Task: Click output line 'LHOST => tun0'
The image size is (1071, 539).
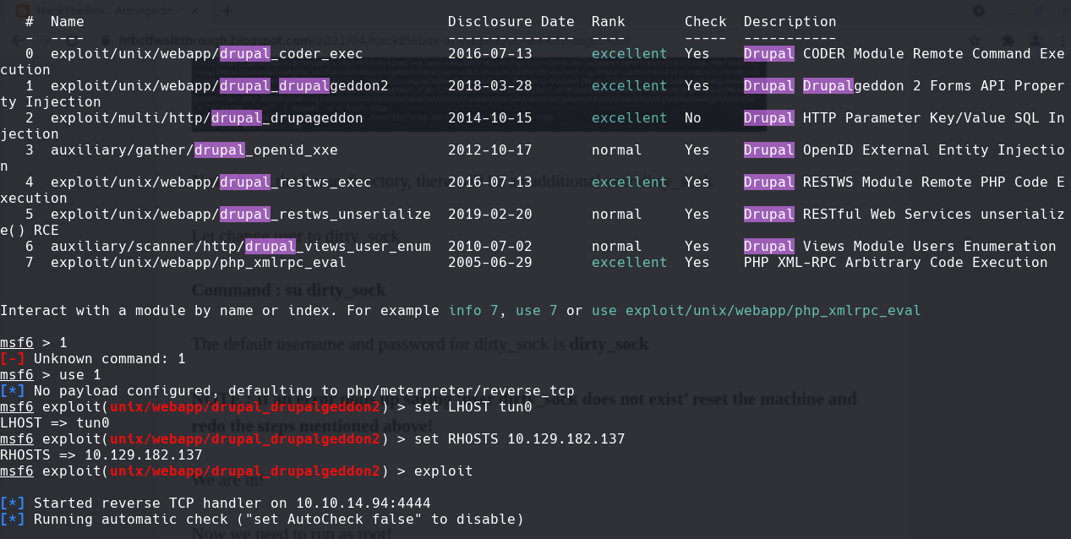Action: pos(55,423)
